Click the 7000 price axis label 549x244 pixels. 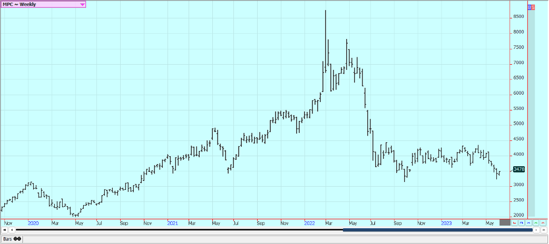click(518, 63)
